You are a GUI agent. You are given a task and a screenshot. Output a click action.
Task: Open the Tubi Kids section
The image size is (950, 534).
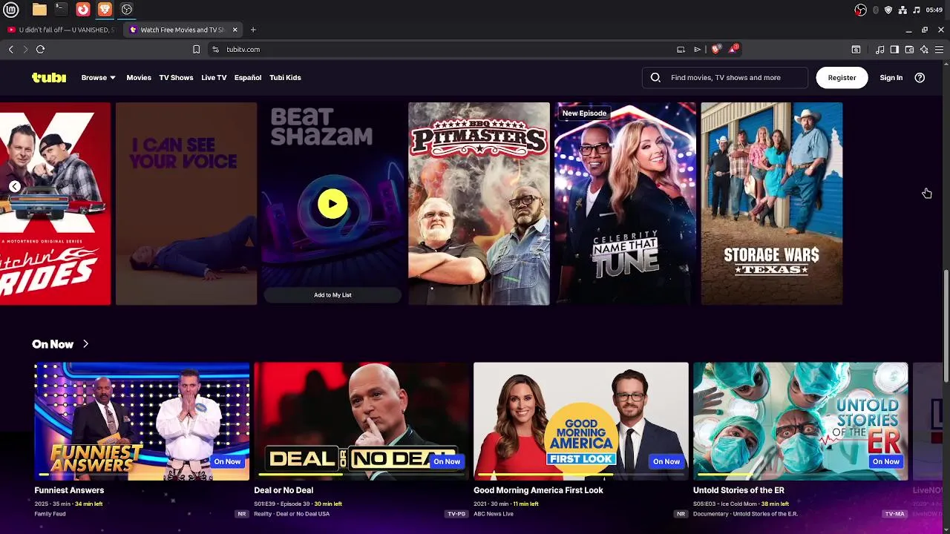tap(285, 77)
